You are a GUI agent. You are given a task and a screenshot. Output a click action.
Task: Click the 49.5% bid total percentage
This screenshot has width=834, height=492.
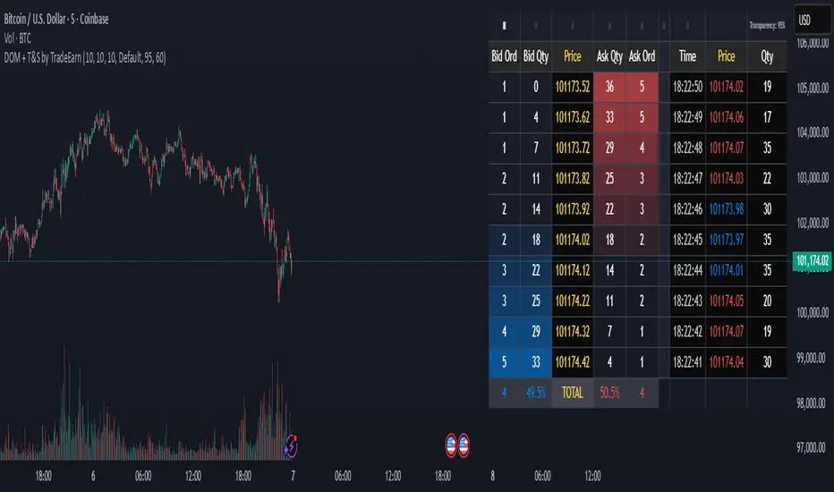[537, 392]
